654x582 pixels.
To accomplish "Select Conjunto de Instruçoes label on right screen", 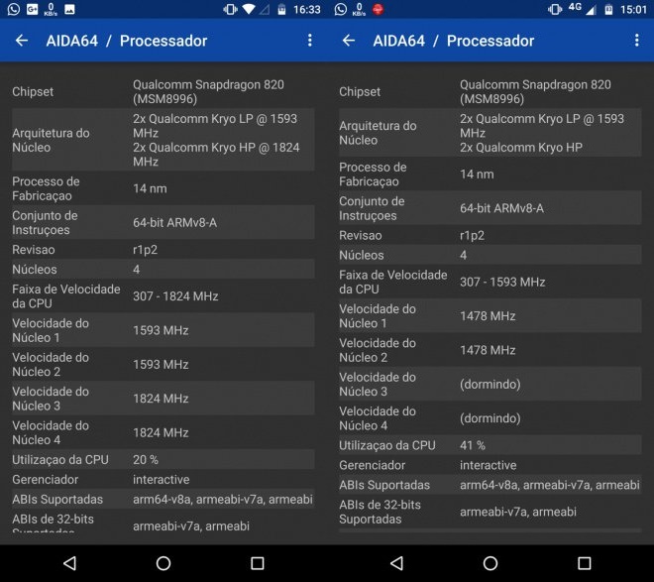I will (x=372, y=208).
